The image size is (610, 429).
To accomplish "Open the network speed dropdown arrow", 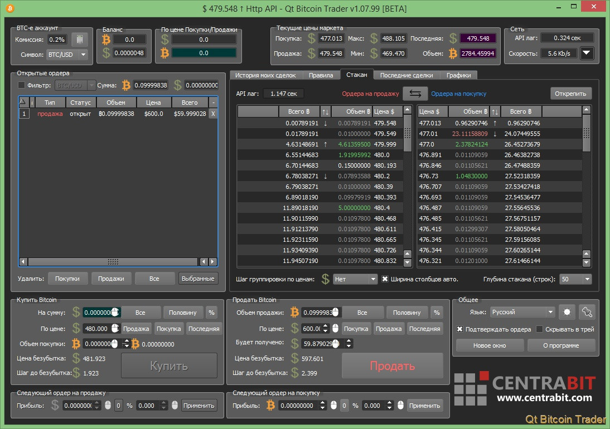I will 587,53.
